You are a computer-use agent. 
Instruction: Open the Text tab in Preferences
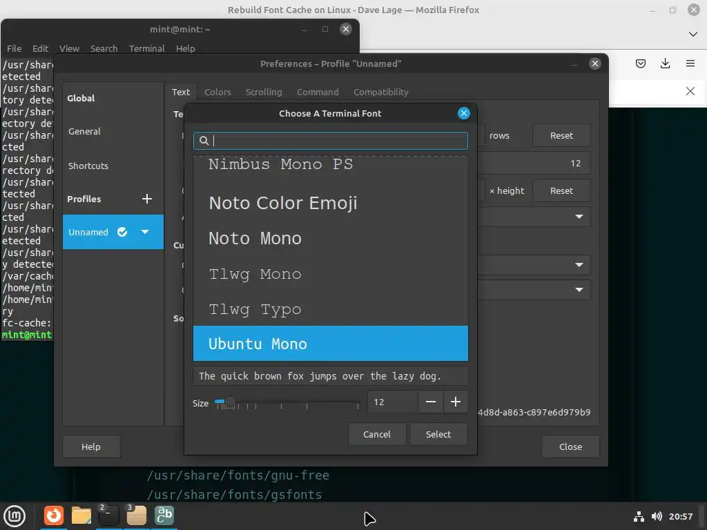pyautogui.click(x=181, y=92)
